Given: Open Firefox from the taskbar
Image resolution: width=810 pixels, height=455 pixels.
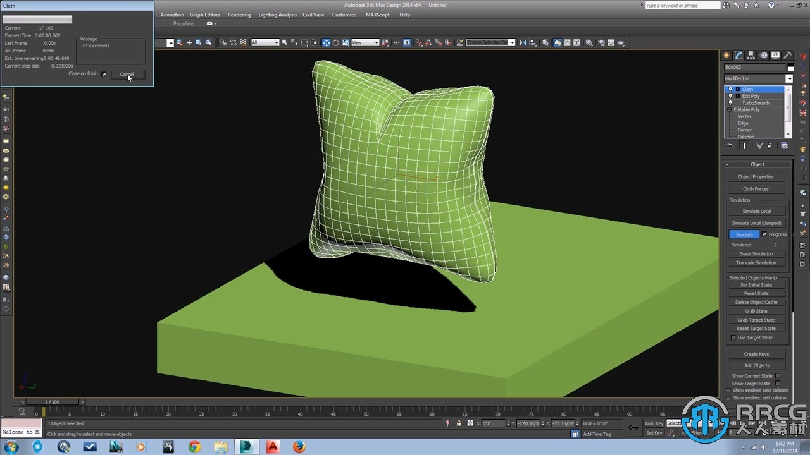Looking at the screenshot, I should (x=299, y=447).
